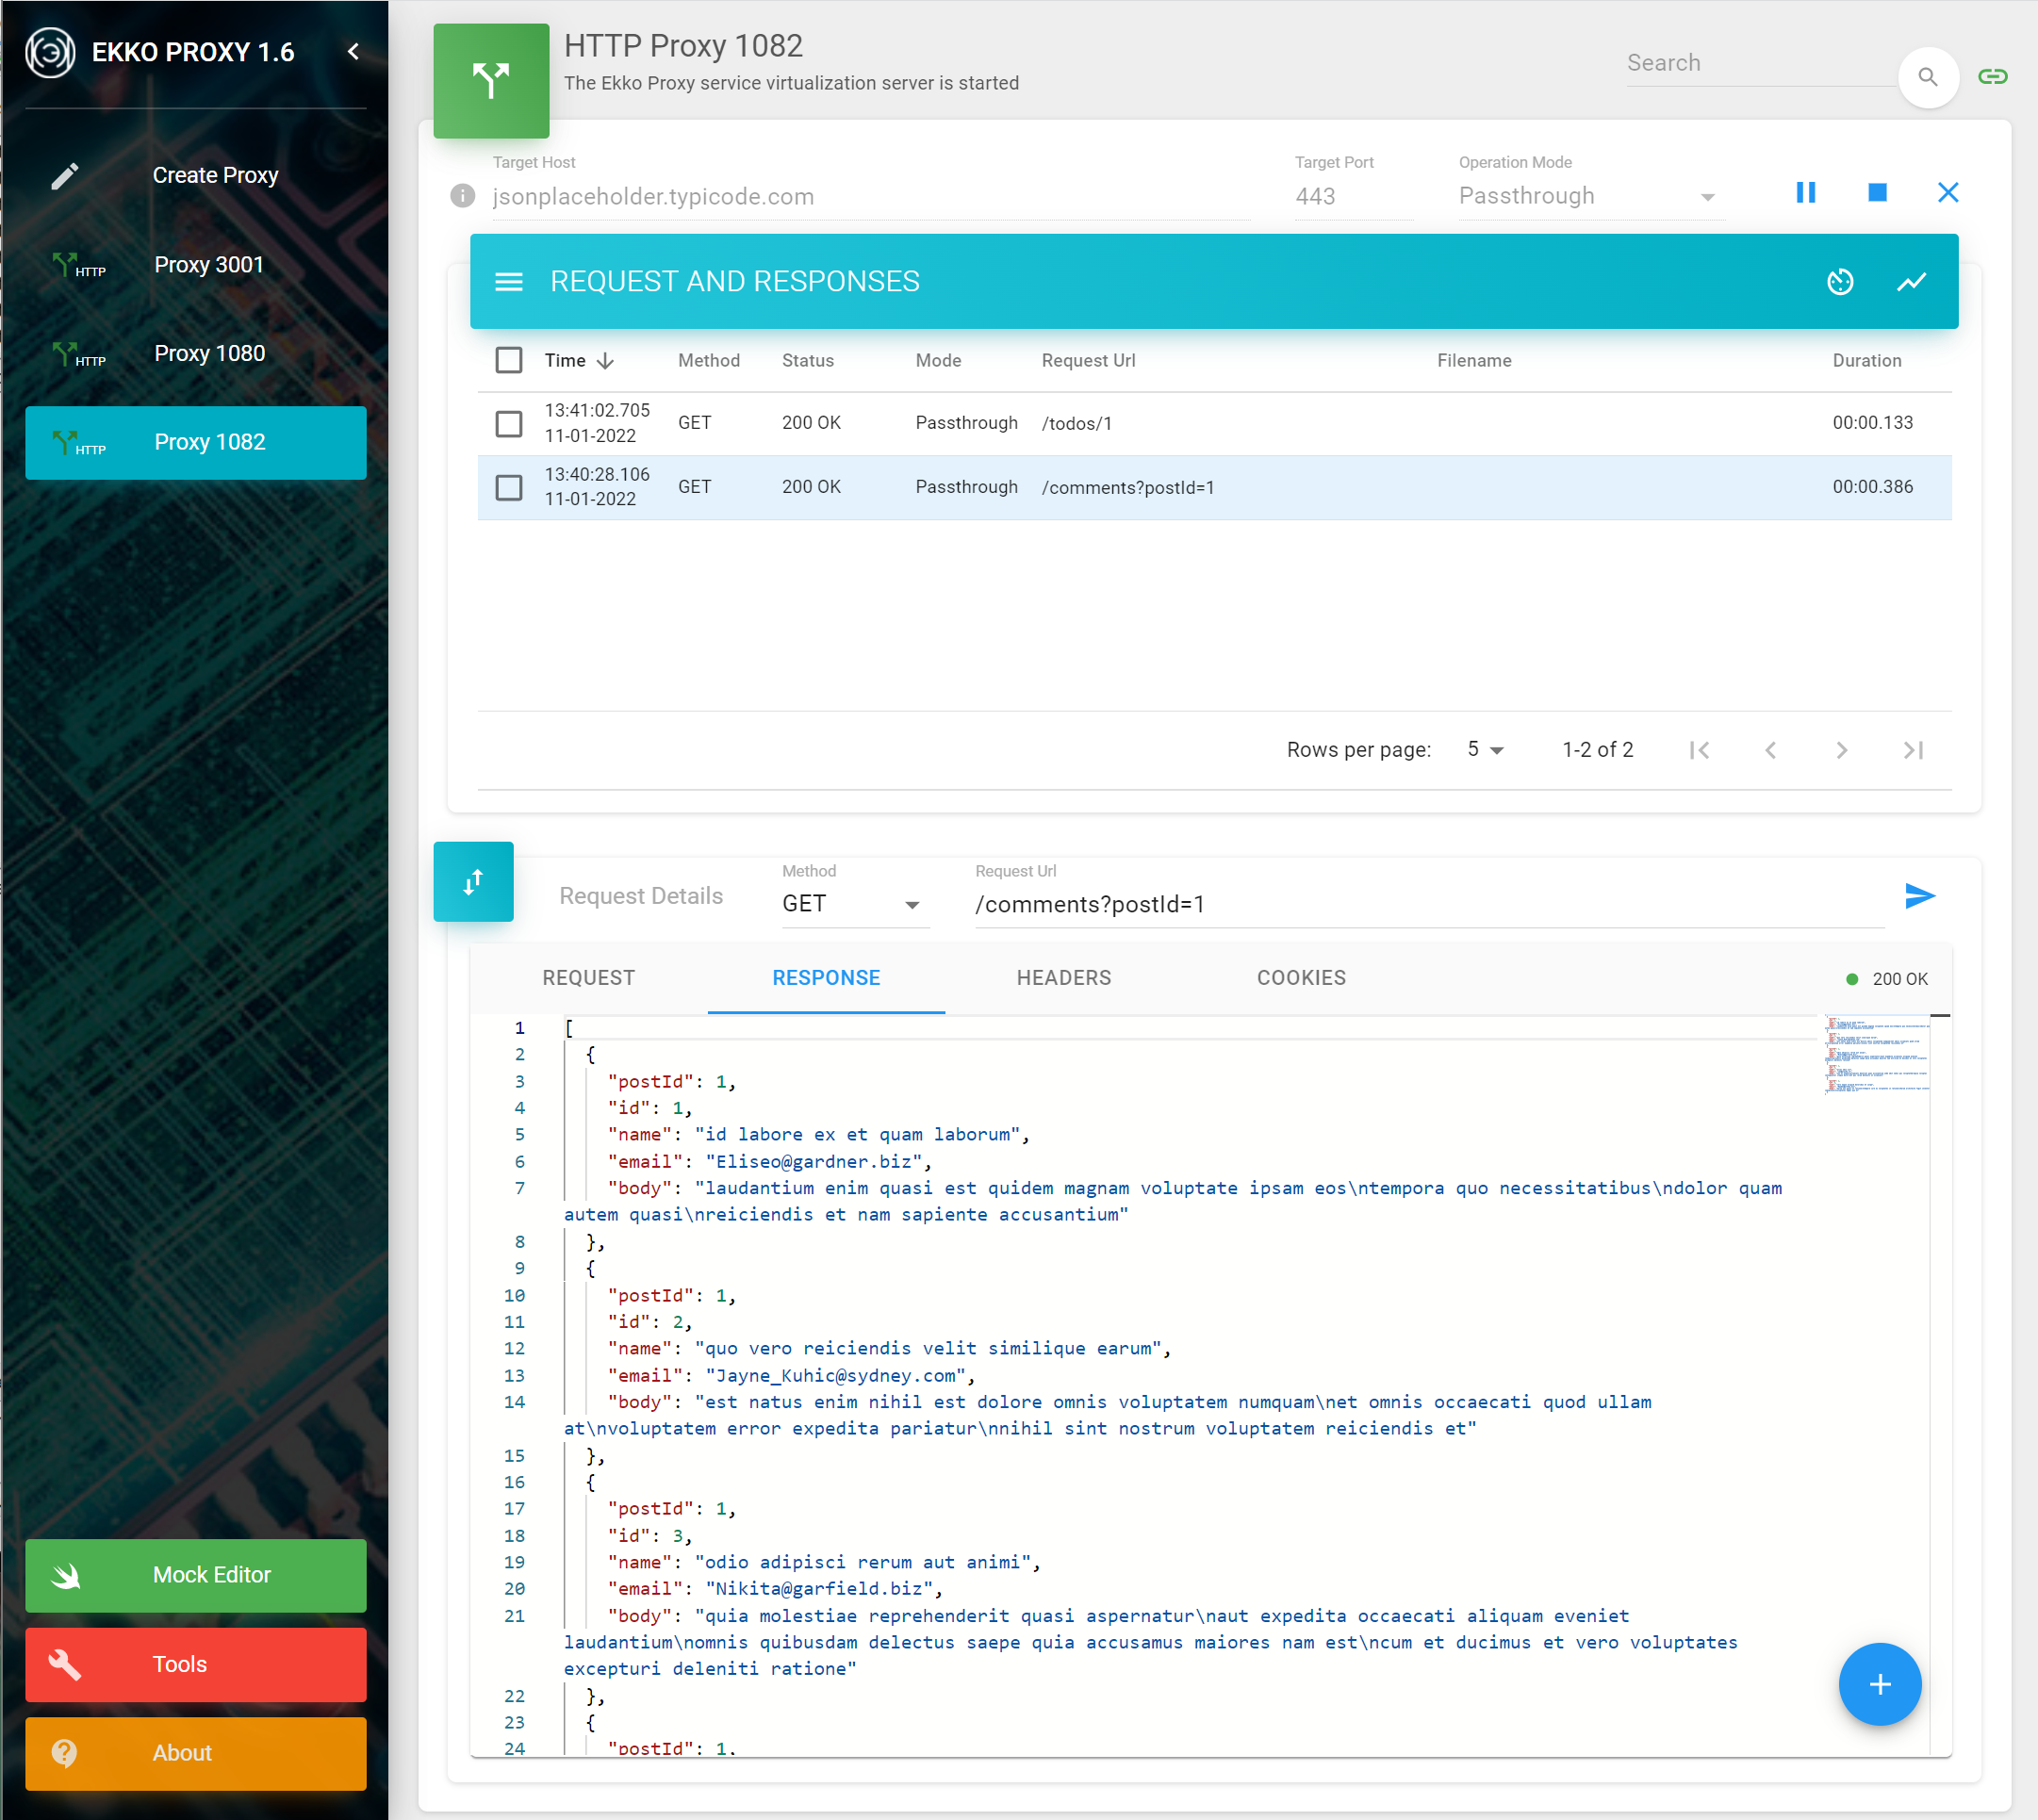Click the analytics trend line icon

(1912, 281)
